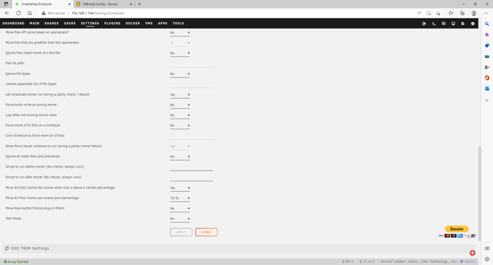The width and height of the screenshot is (493, 265).
Task: Open the Edge sidebar Outlook icon
Action: 487,89
